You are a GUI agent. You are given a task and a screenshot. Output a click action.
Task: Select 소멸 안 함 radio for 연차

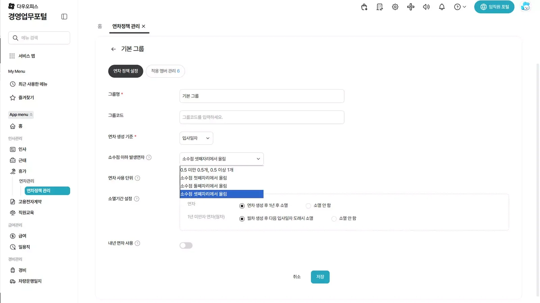click(x=308, y=205)
